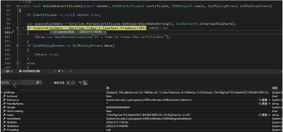Click the wrench icon of the PrivateKey property

pos(4,130)
